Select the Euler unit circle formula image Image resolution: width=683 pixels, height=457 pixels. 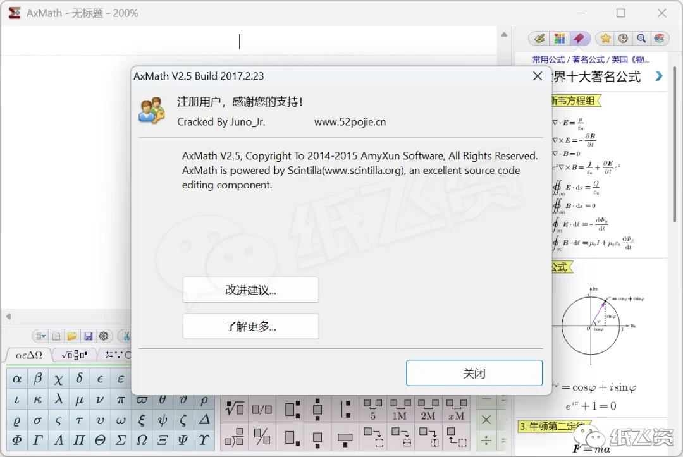(x=599, y=325)
